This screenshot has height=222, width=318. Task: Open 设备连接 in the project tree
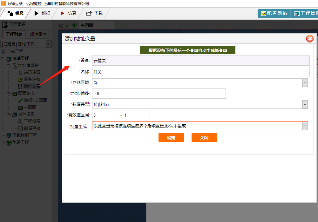pos(32,79)
